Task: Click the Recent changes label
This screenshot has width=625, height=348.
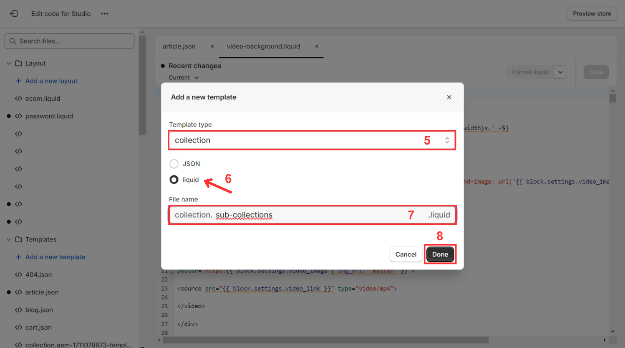Action: [x=195, y=66]
